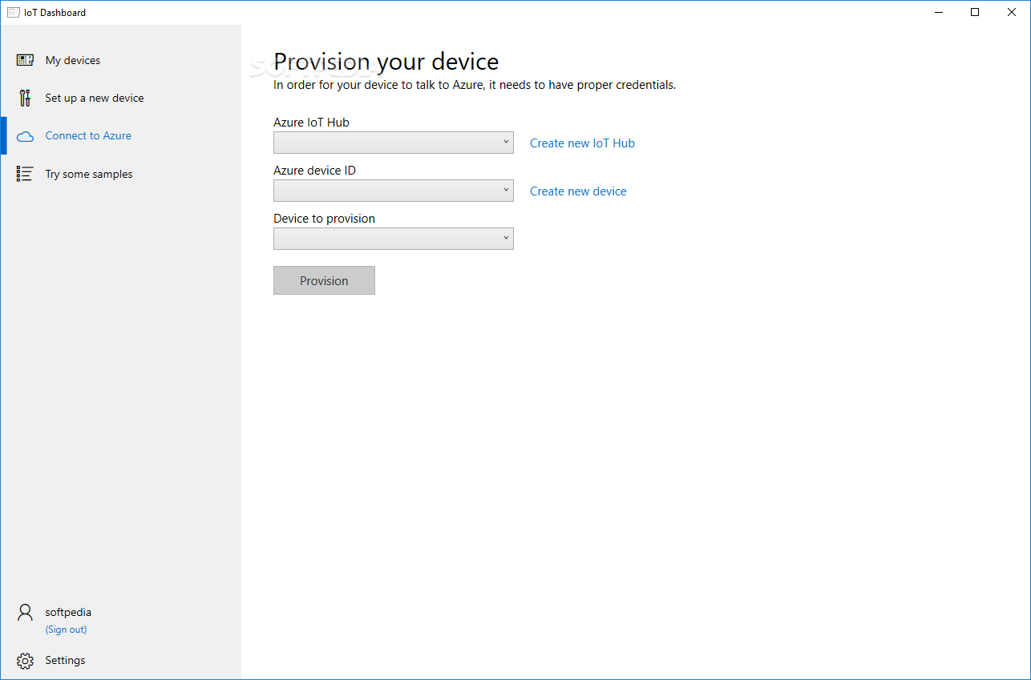Viewport: 1031px width, 680px height.
Task: Click the Set up a new device tools icon
Action: (25, 98)
